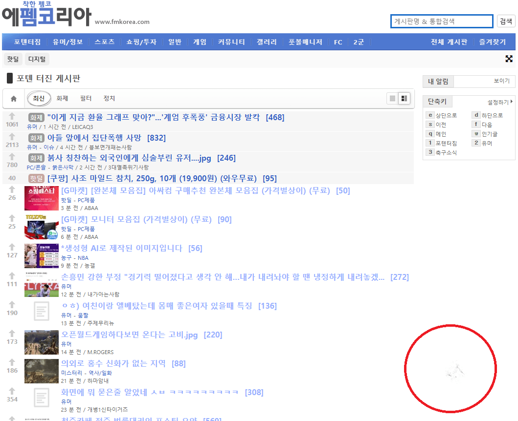Click the home icon in board tab bar
The width and height of the screenshot is (518, 421).
pyautogui.click(x=14, y=99)
